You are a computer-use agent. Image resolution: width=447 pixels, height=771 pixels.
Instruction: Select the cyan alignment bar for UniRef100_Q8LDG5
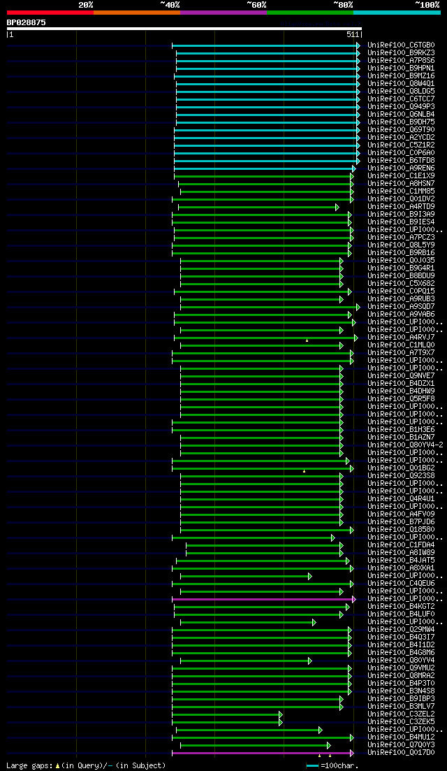click(268, 92)
